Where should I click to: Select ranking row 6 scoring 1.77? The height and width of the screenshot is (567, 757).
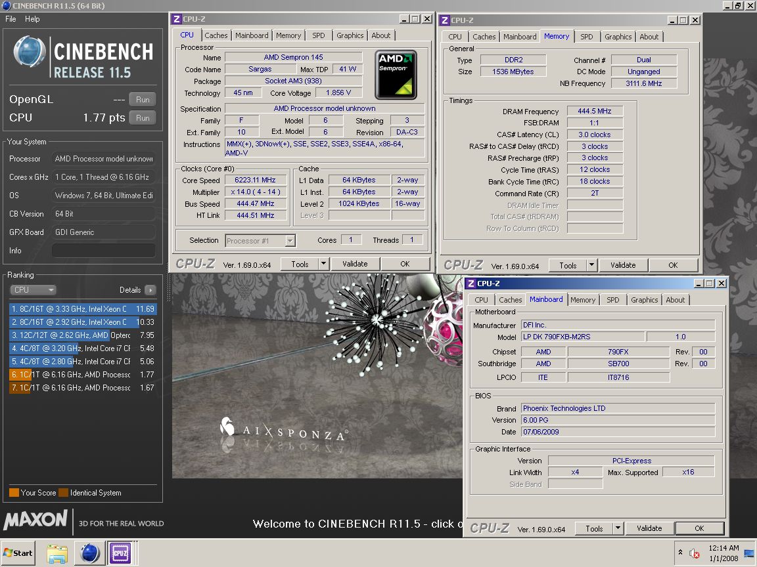83,375
